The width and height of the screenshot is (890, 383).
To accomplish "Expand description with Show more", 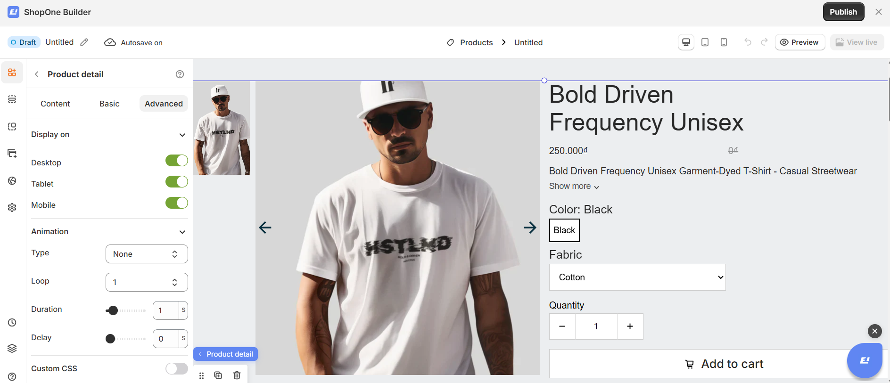I will [574, 187].
